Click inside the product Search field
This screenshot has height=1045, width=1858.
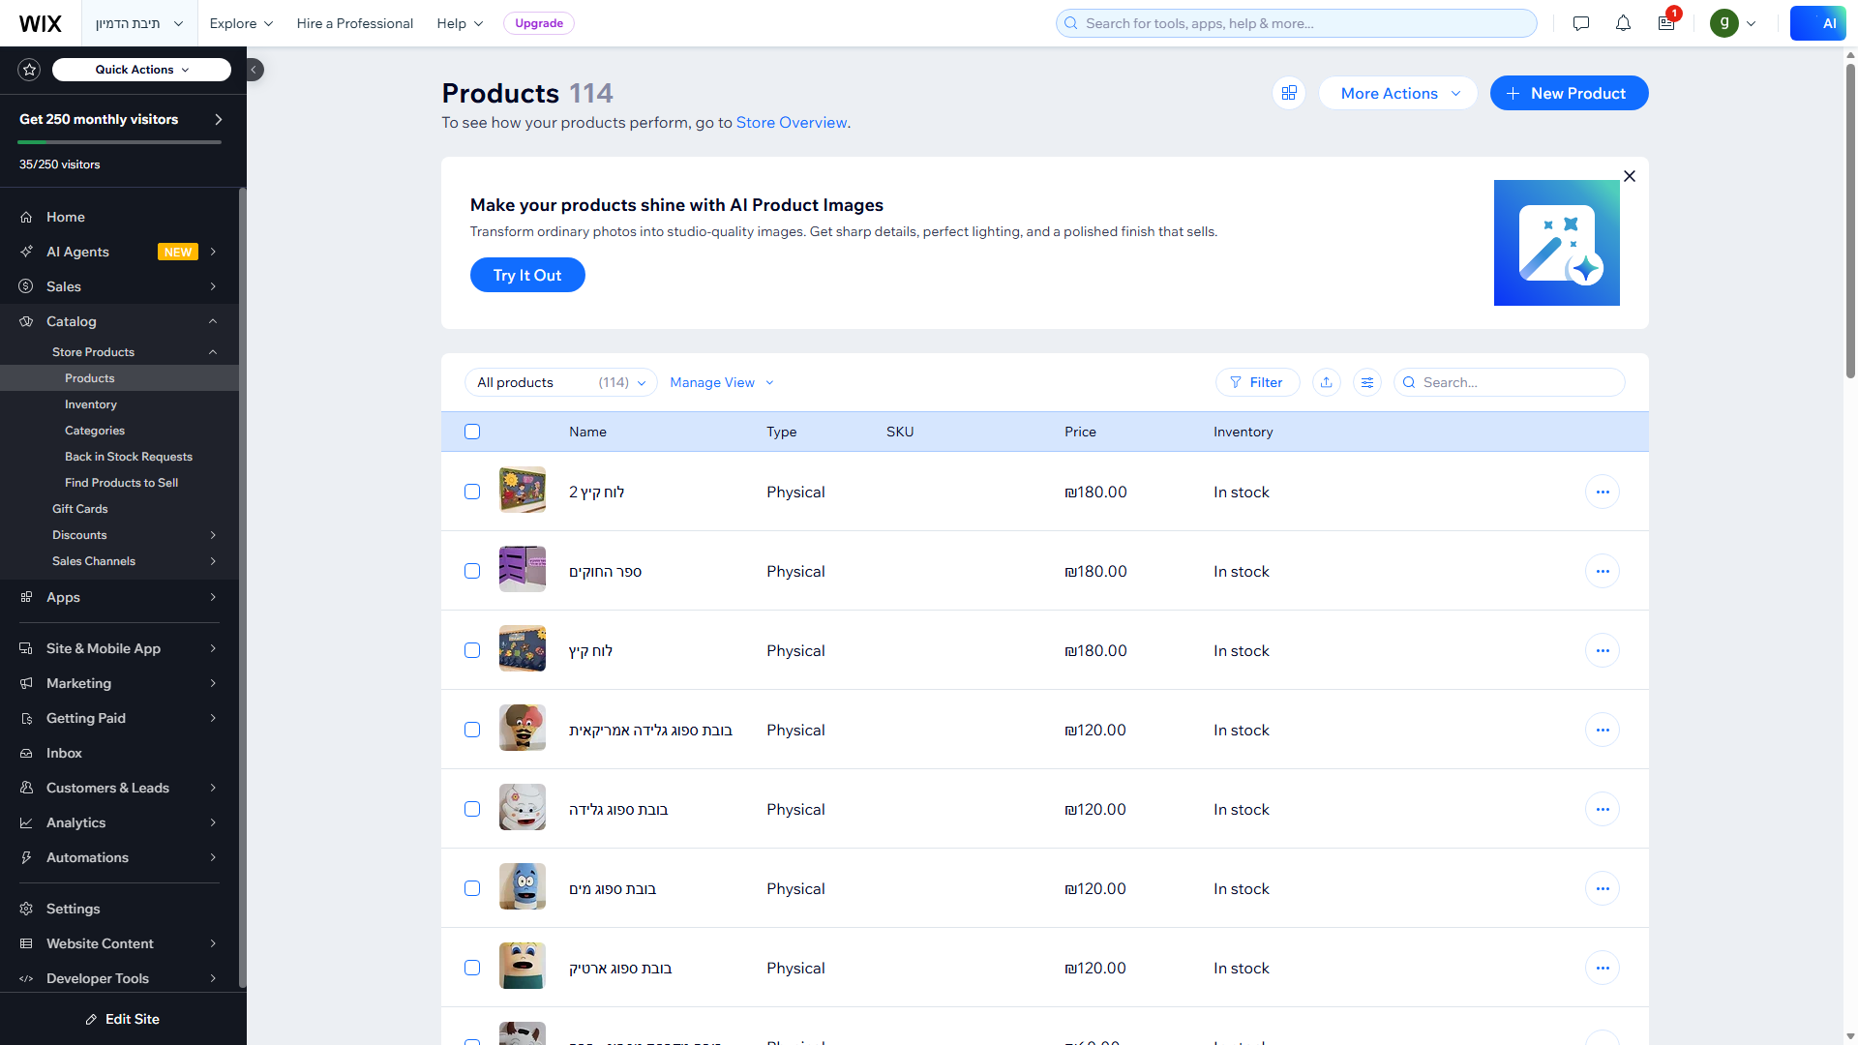pyautogui.click(x=1510, y=382)
